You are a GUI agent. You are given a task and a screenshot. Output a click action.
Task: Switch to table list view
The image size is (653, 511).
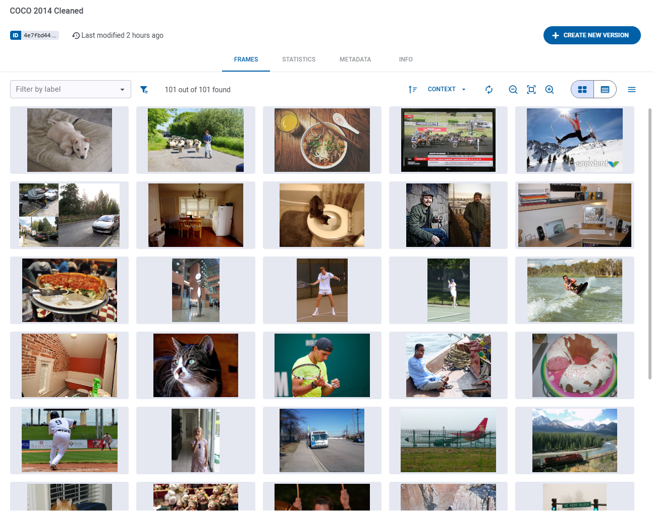pyautogui.click(x=605, y=89)
